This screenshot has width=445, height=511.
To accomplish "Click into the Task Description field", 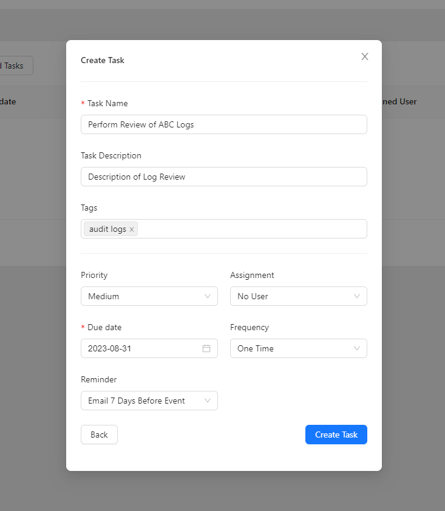I will 223,177.
